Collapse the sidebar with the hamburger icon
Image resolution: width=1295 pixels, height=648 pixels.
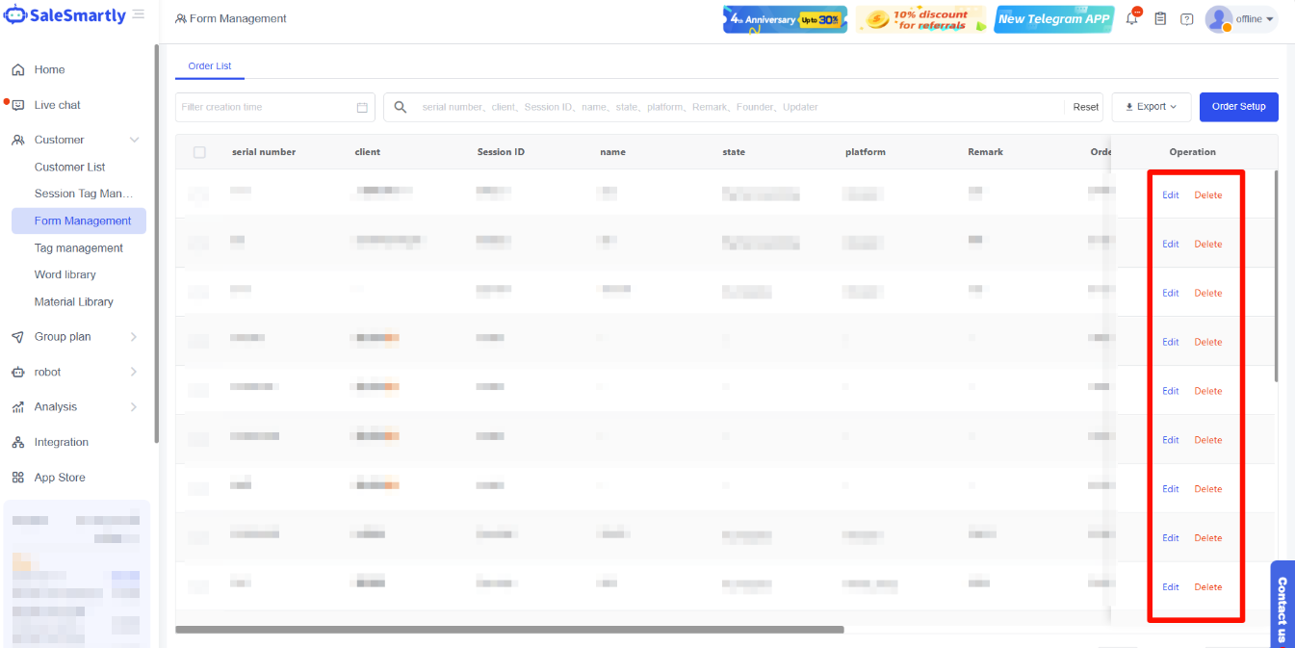[139, 14]
